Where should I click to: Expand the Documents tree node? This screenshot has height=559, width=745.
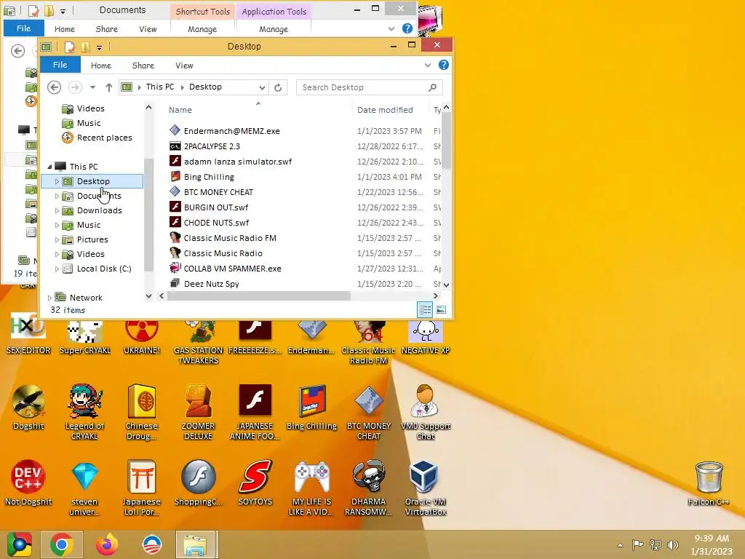click(57, 196)
